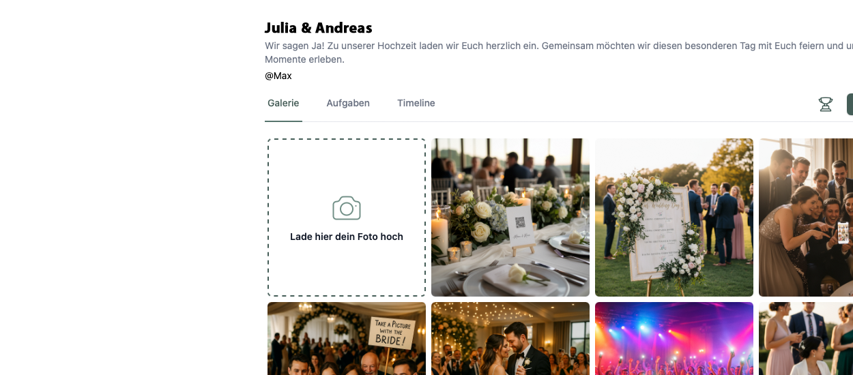The height and width of the screenshot is (375, 853).
Task: Click 'Lade hier dein Foto hoch' label
Action: pos(347,237)
